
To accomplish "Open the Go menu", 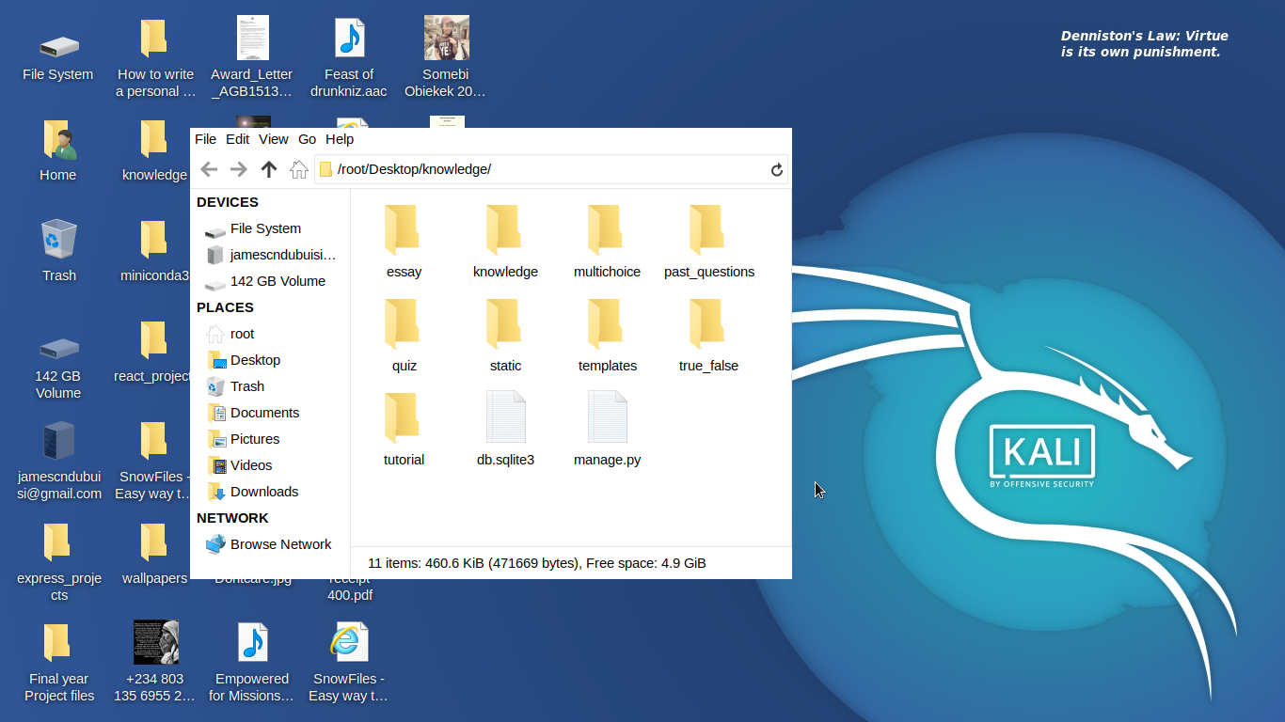I will coord(307,139).
